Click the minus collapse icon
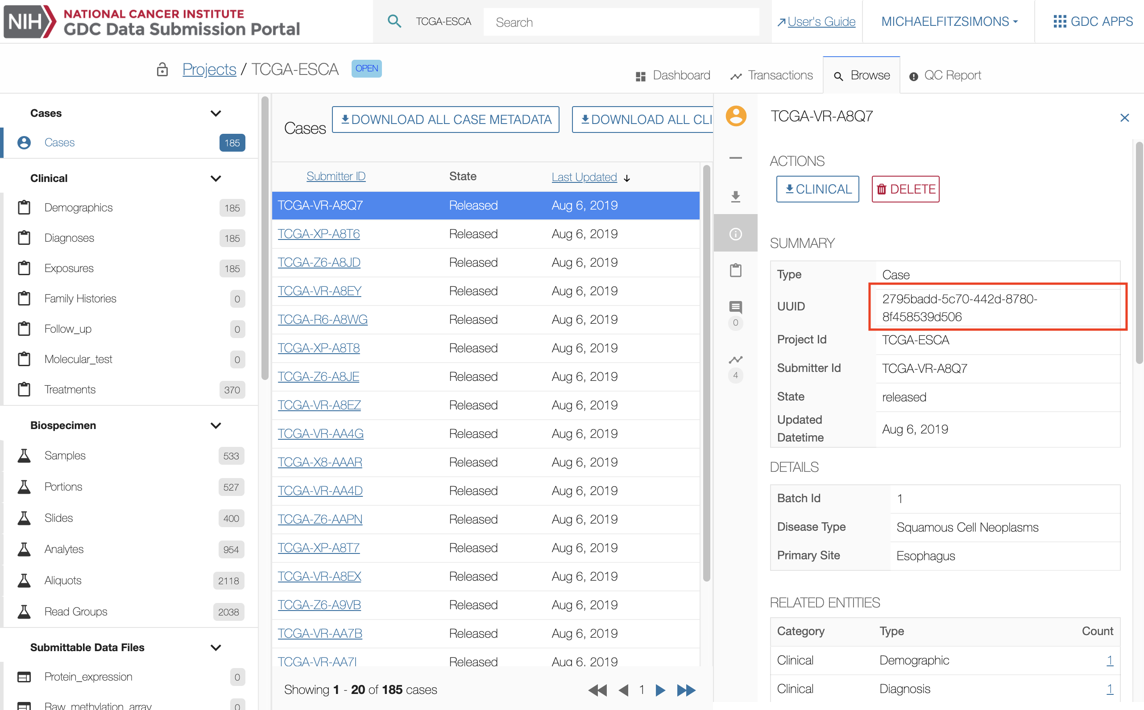 [735, 158]
